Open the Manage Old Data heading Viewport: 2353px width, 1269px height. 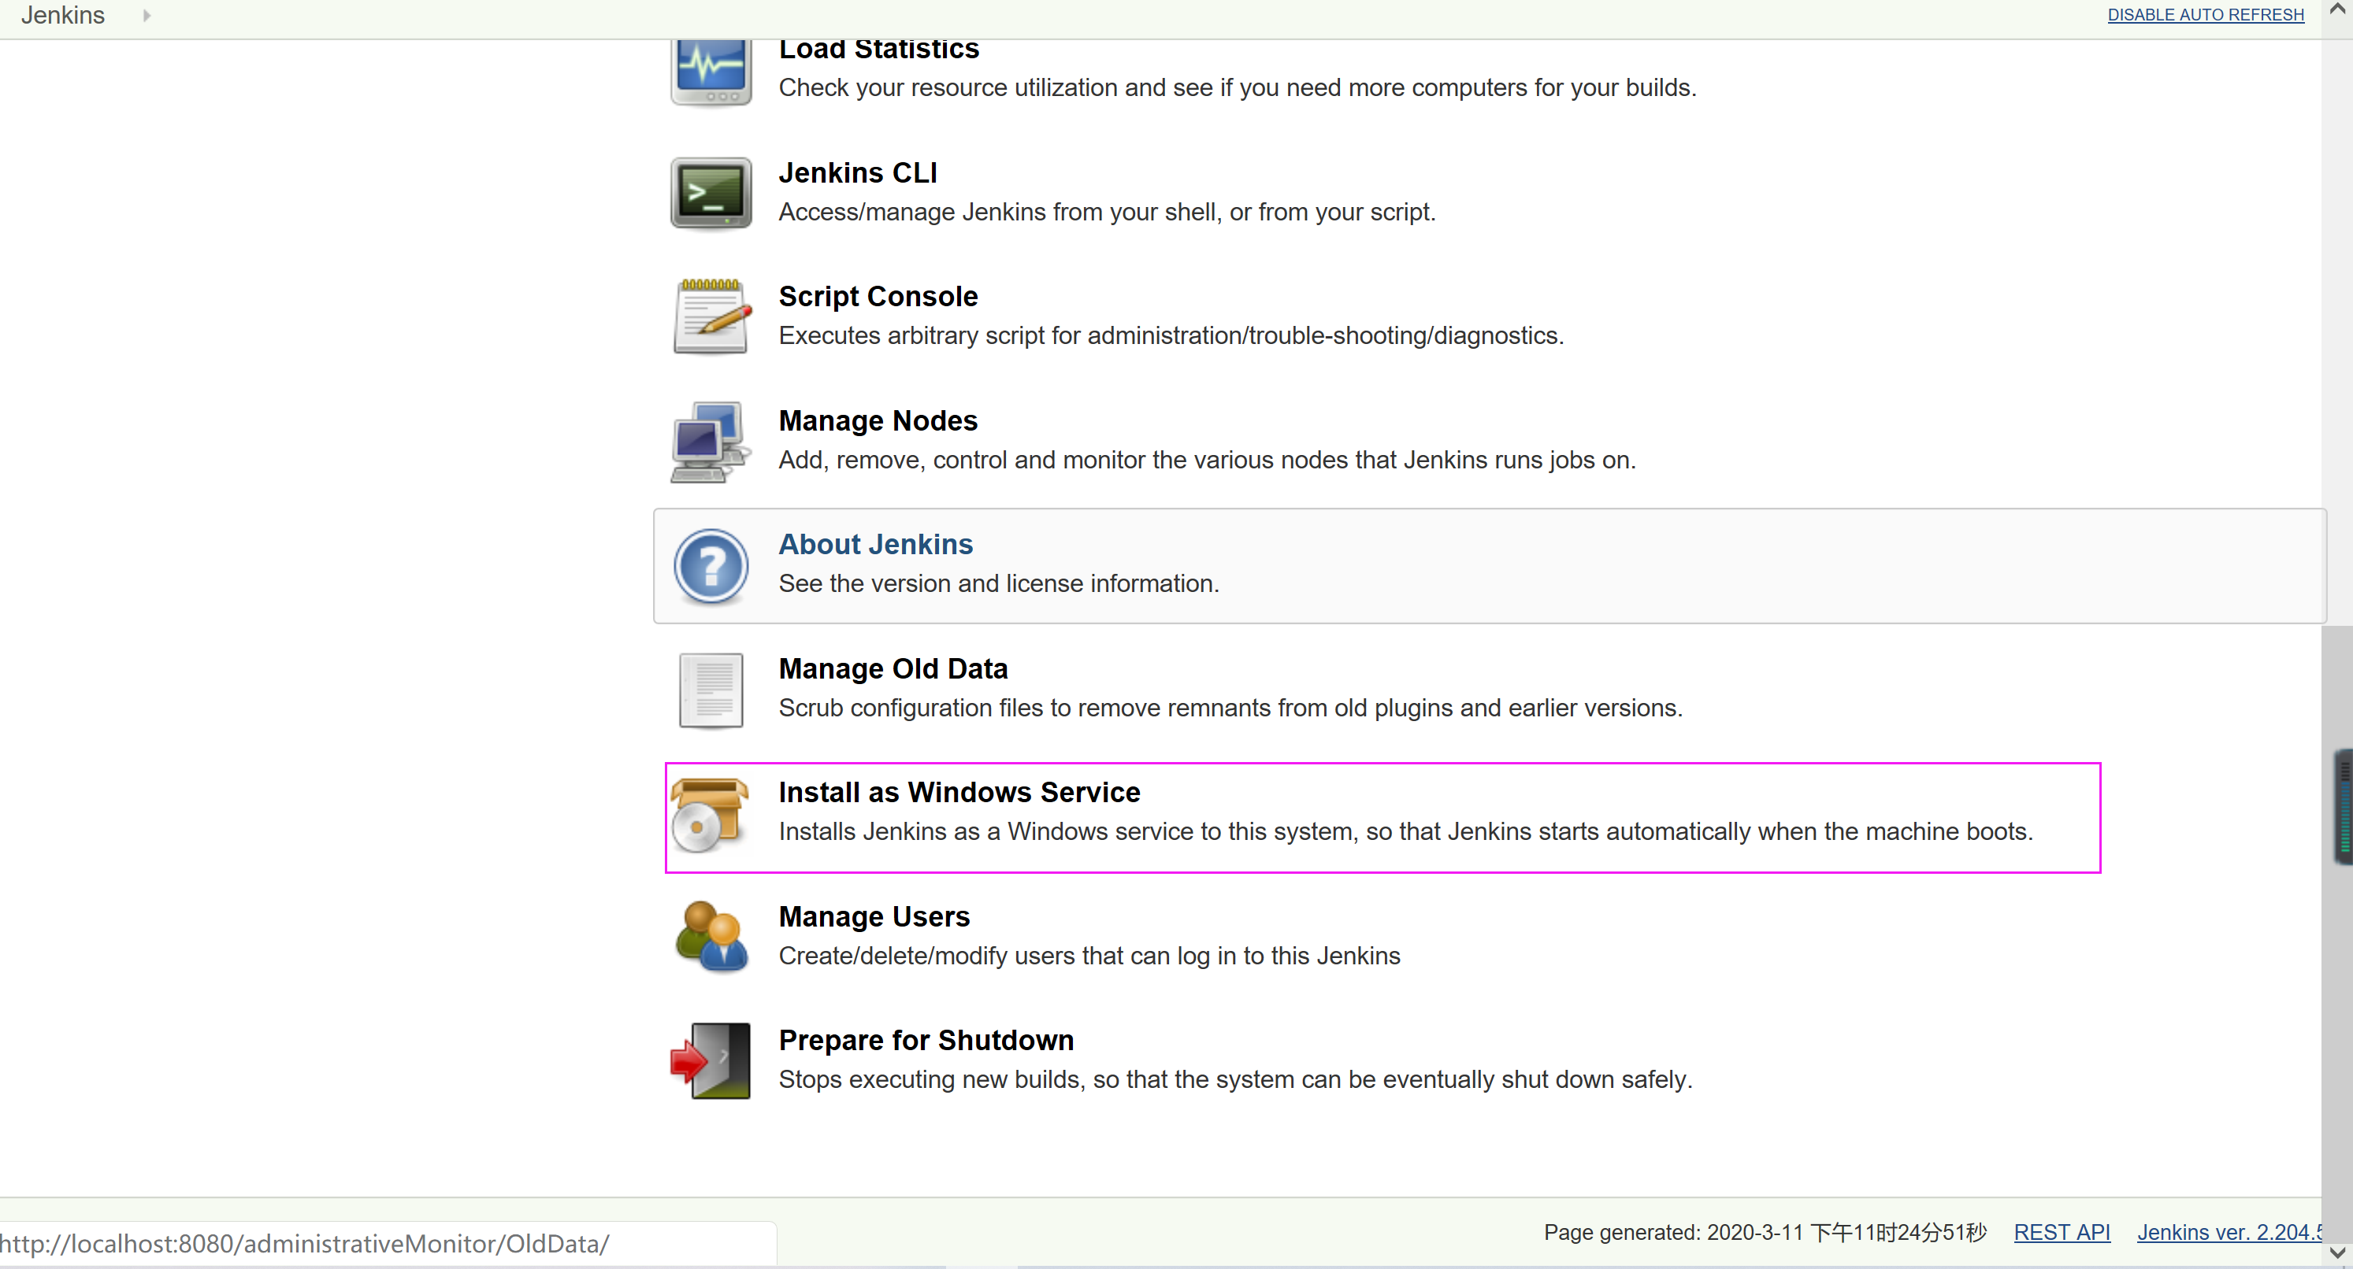[893, 668]
